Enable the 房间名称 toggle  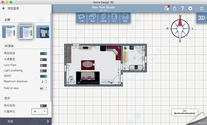click(x=43, y=106)
